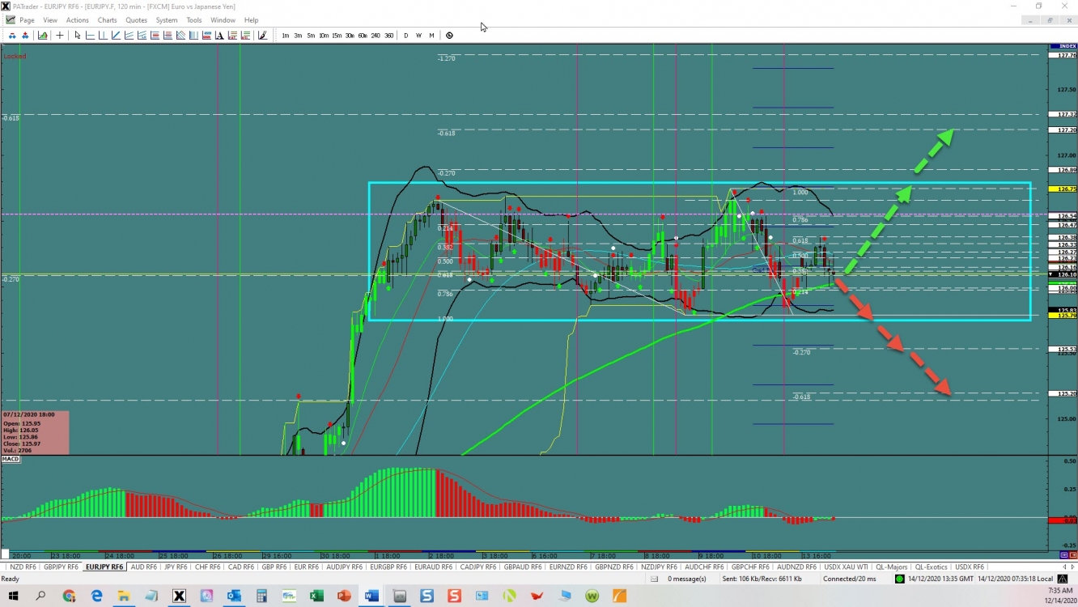The height and width of the screenshot is (607, 1078).
Task: Click the paintbrush drawing icon in toolbar
Action: pos(262,36)
